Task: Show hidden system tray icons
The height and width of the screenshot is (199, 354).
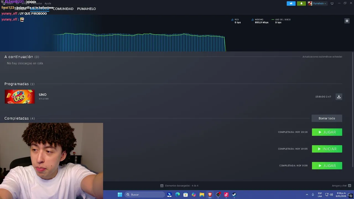Action: pos(307,195)
